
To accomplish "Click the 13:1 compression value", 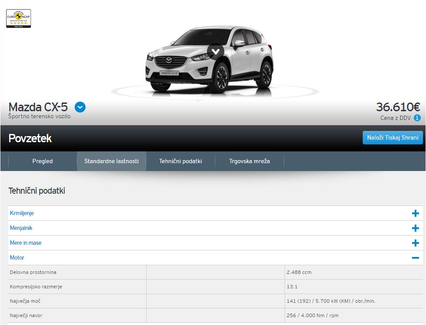I will pos(292,287).
